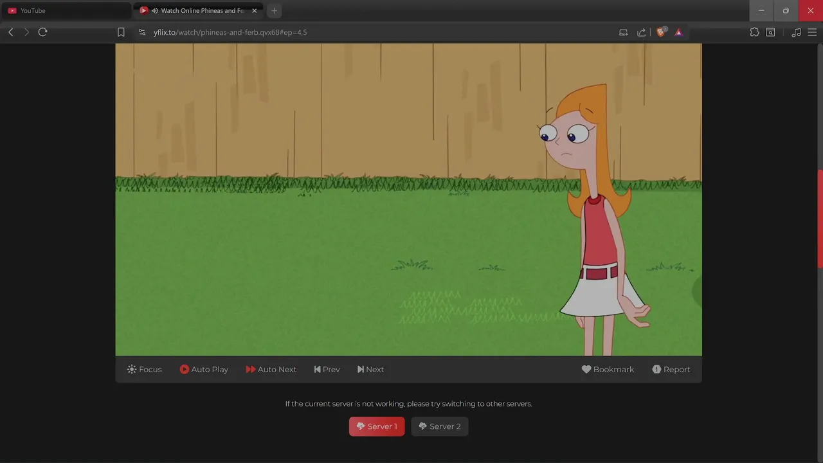The height and width of the screenshot is (463, 823).
Task: Restore down the browser window
Action: tap(786, 10)
